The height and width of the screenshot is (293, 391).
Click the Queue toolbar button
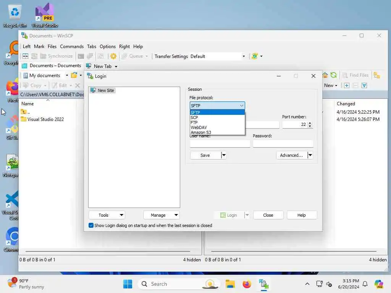[x=135, y=56]
